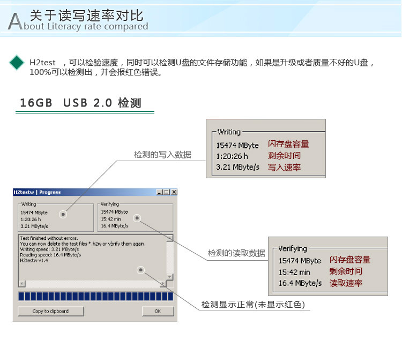Screen dimensions: 402x349
Task: Click the blue test progress bar
Action: click(95, 296)
